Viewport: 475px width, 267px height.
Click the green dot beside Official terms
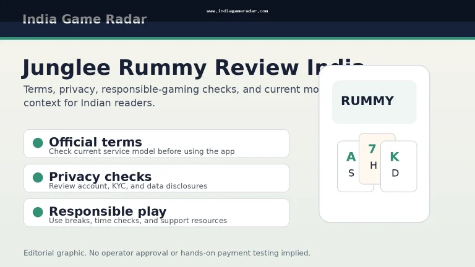tap(38, 143)
